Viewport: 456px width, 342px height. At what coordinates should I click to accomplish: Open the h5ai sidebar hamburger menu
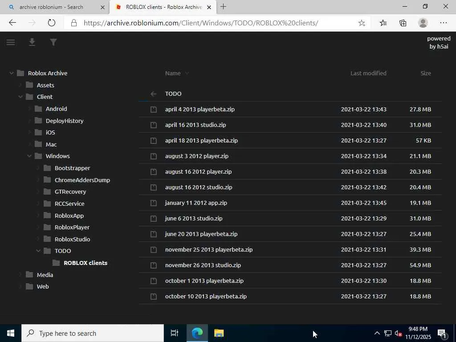point(11,42)
